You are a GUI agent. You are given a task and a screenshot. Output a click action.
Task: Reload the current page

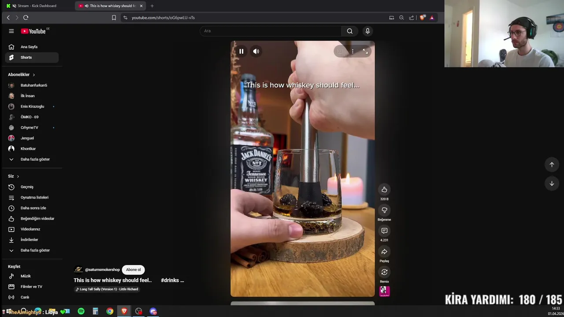(x=26, y=18)
